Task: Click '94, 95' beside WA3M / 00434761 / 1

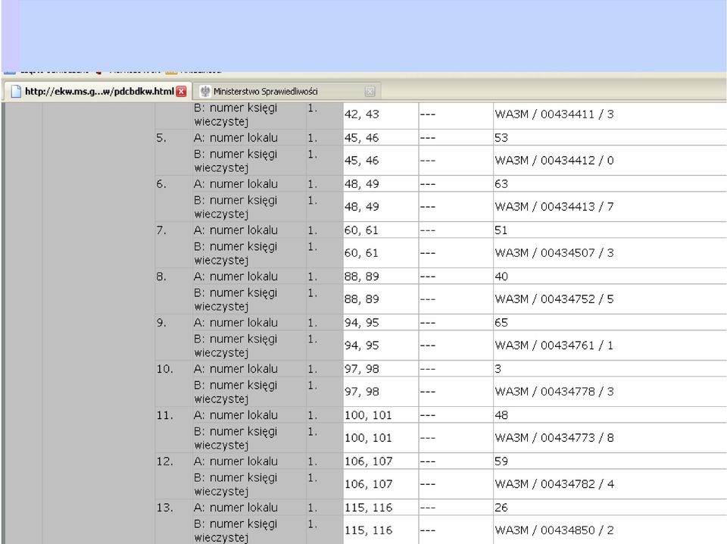Action: coord(362,345)
